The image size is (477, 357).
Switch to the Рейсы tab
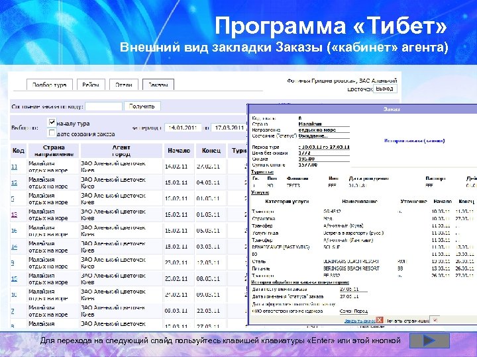pyautogui.click(x=91, y=85)
